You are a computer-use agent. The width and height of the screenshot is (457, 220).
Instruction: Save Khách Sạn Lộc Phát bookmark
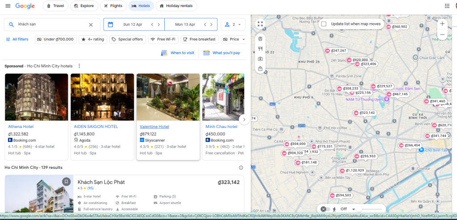[66, 182]
